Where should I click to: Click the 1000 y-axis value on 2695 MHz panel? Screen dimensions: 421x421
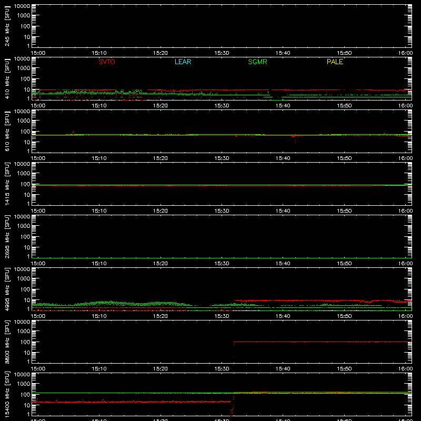(x=24, y=226)
